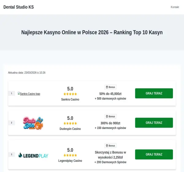The width and height of the screenshot is (184, 172).
Task: Click the Dudespin logo image
Action: click(33, 123)
